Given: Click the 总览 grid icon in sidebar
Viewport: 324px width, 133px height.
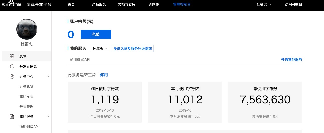Looking at the screenshot, I should (12, 56).
